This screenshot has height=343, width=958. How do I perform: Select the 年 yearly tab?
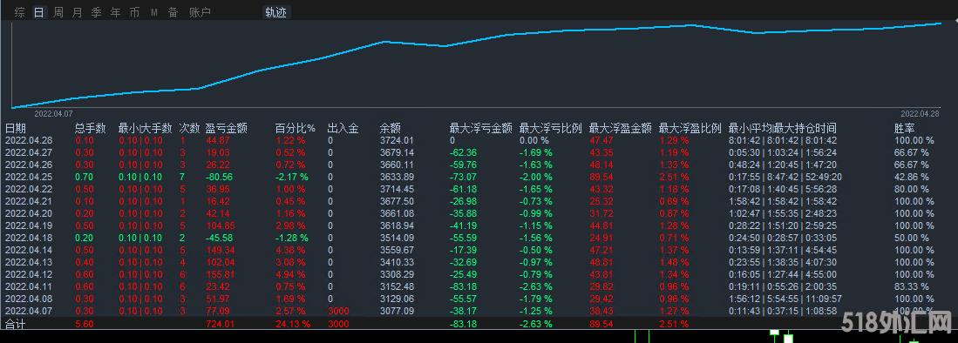115,12
